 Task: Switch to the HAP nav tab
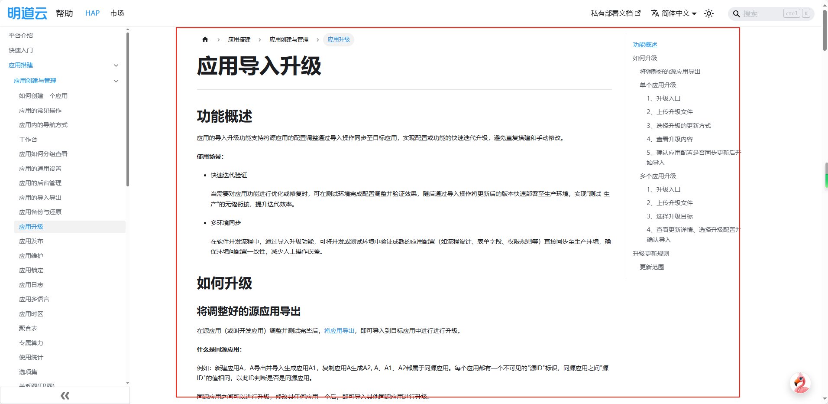click(x=92, y=13)
